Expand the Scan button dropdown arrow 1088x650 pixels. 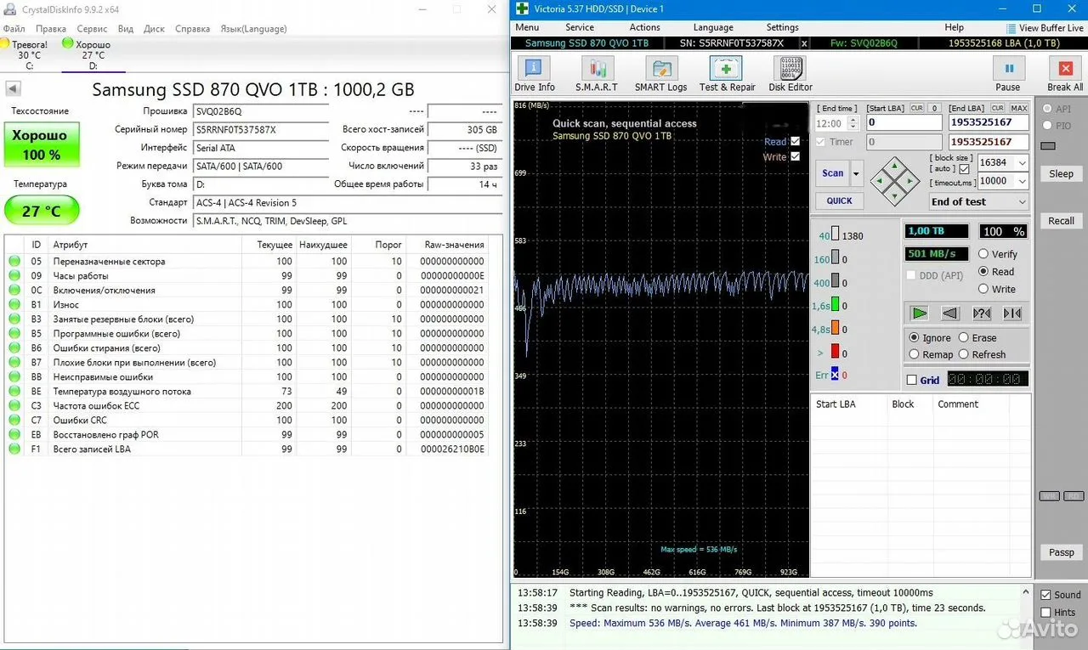point(856,173)
